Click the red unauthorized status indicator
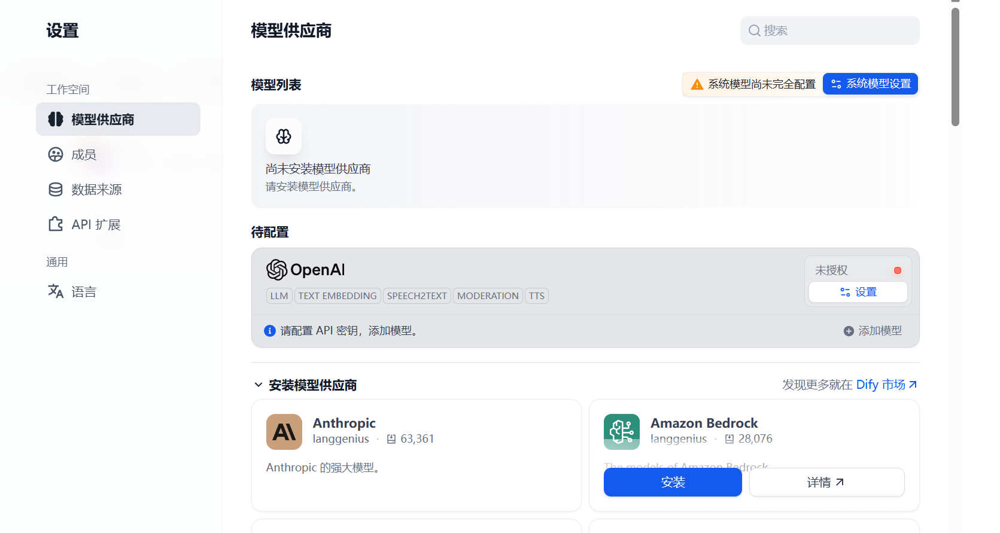Image resolution: width=1000 pixels, height=533 pixels. 898,270
